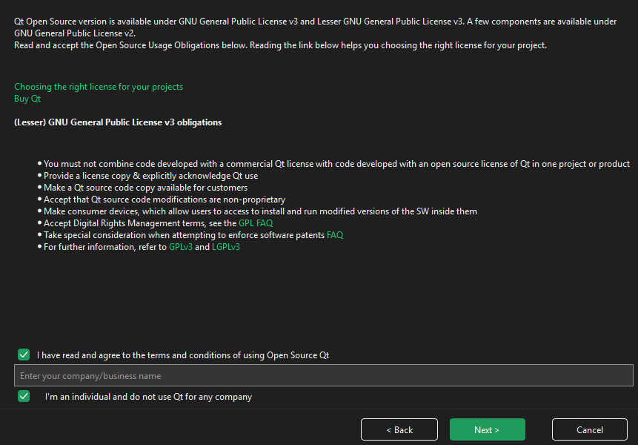Proceed with the Next button
This screenshot has height=445, width=638.
pos(487,429)
